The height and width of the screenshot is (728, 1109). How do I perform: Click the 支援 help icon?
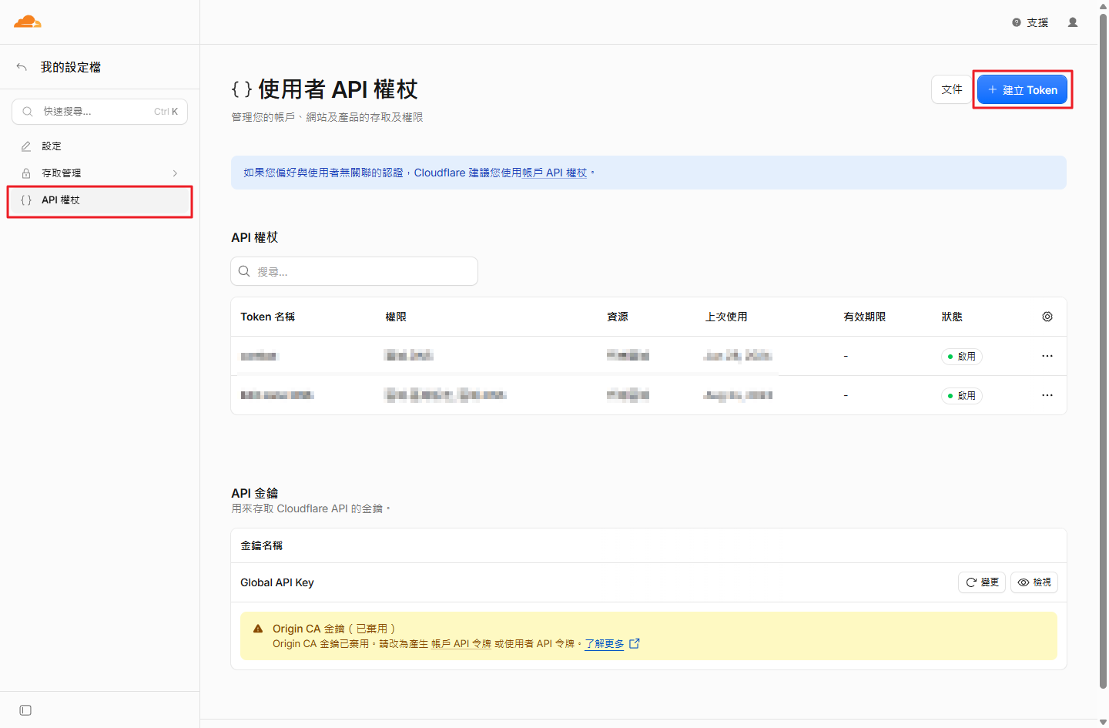coord(1017,22)
